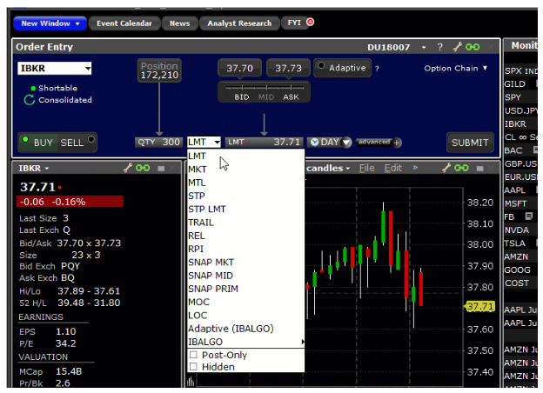Image resolution: width=543 pixels, height=393 pixels.
Task: Click the chart panel maximize square
Action: [x=480, y=168]
